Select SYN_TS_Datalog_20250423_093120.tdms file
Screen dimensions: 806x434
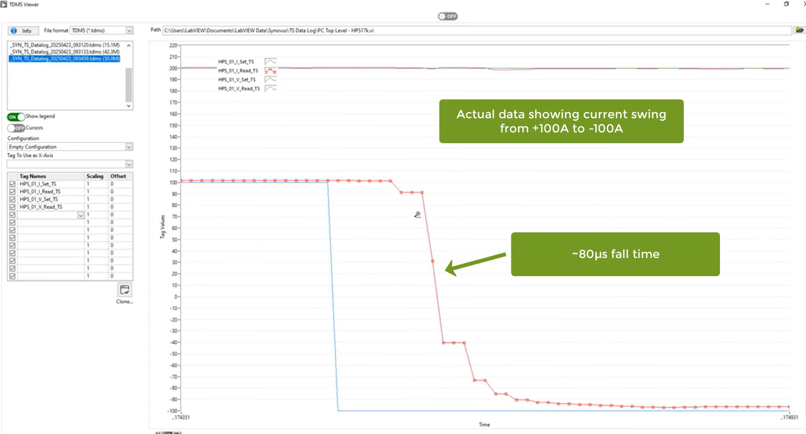[x=65, y=45]
